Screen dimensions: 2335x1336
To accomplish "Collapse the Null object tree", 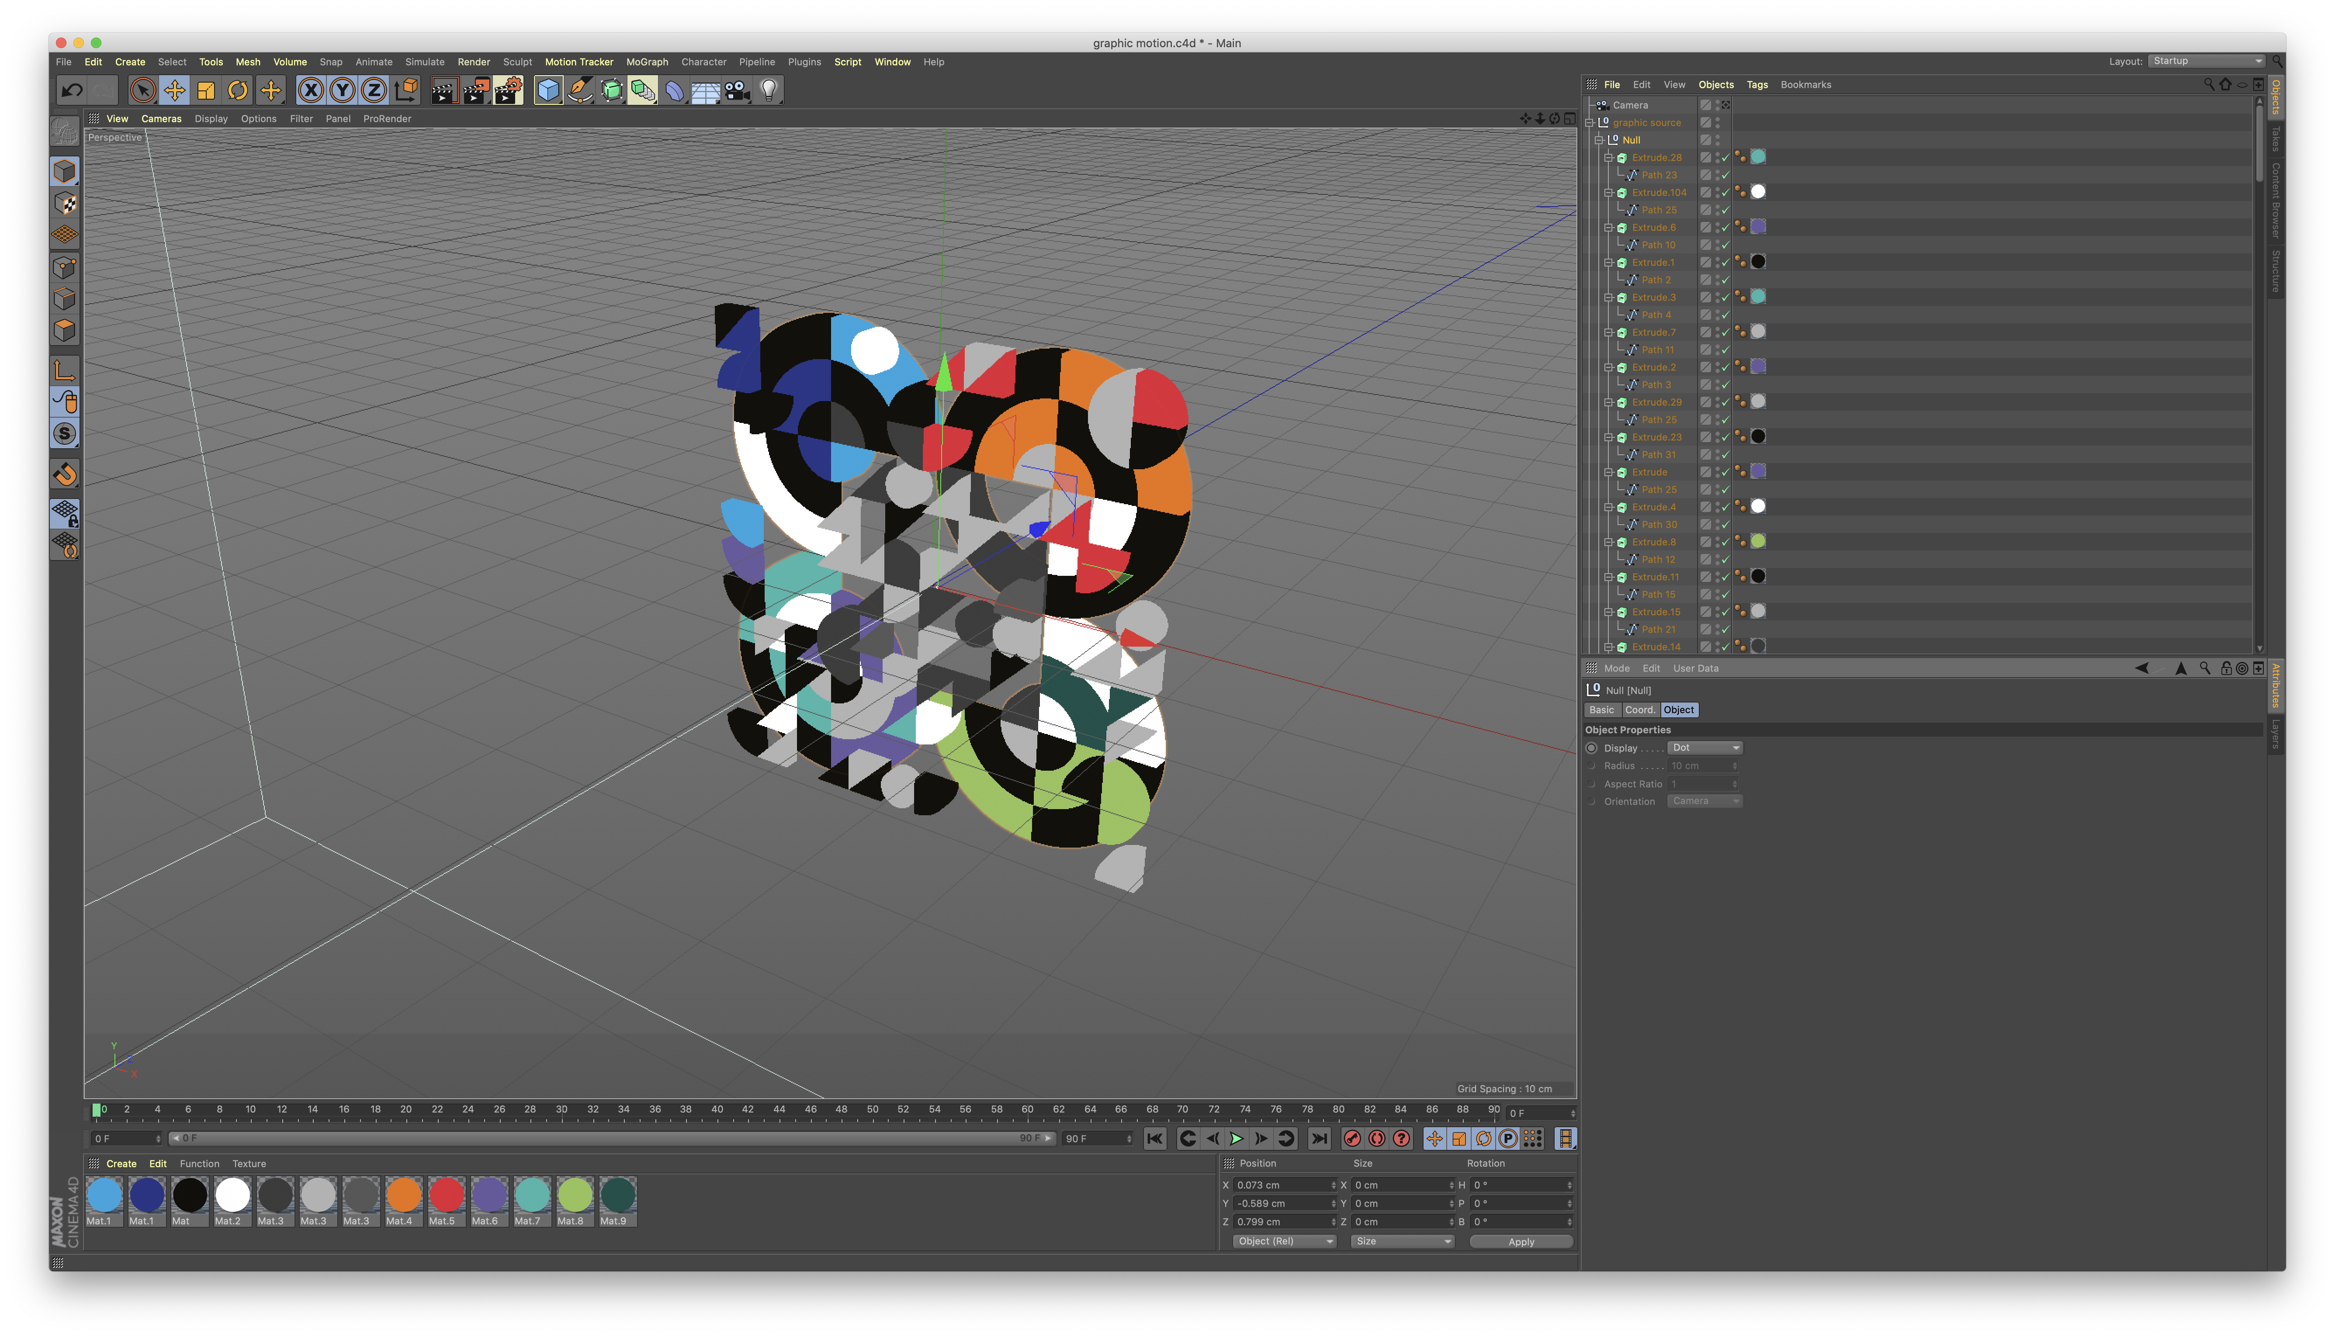I will (x=1599, y=140).
